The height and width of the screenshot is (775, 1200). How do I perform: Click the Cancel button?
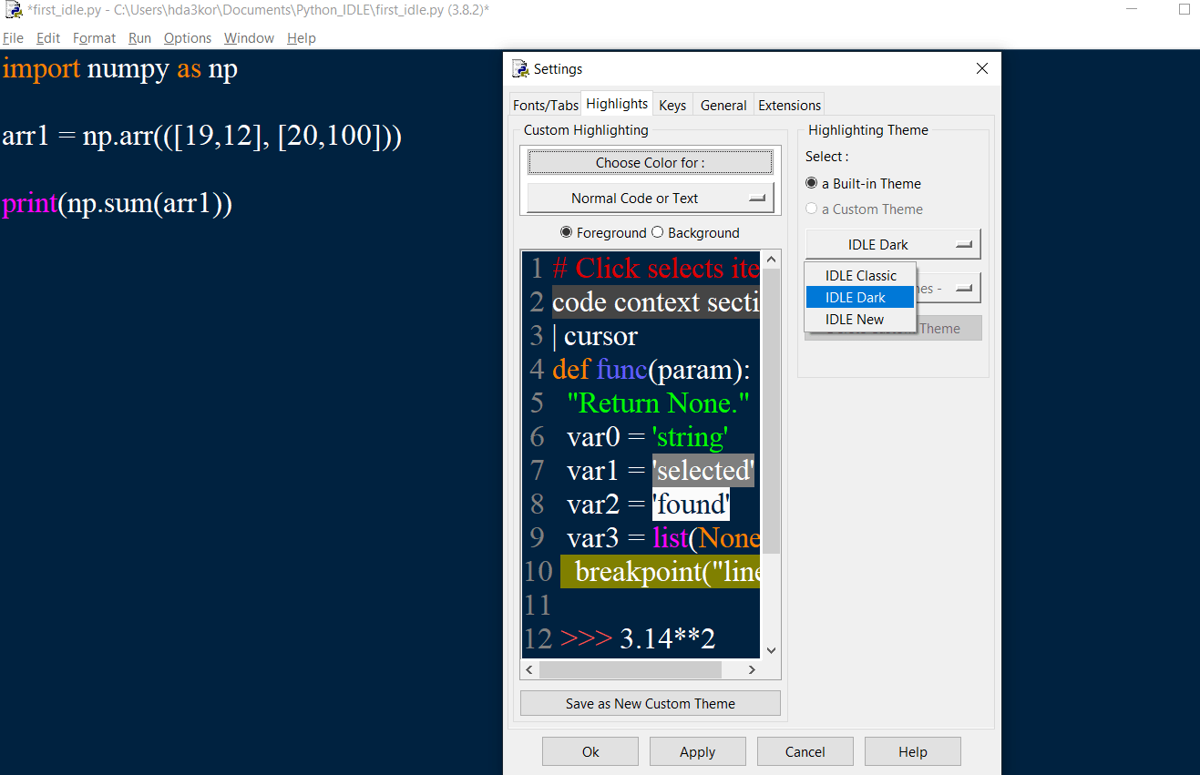tap(805, 751)
